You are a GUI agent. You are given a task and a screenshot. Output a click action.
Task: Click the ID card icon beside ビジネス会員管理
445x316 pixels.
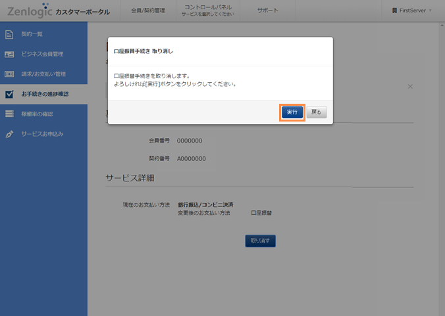(9, 54)
